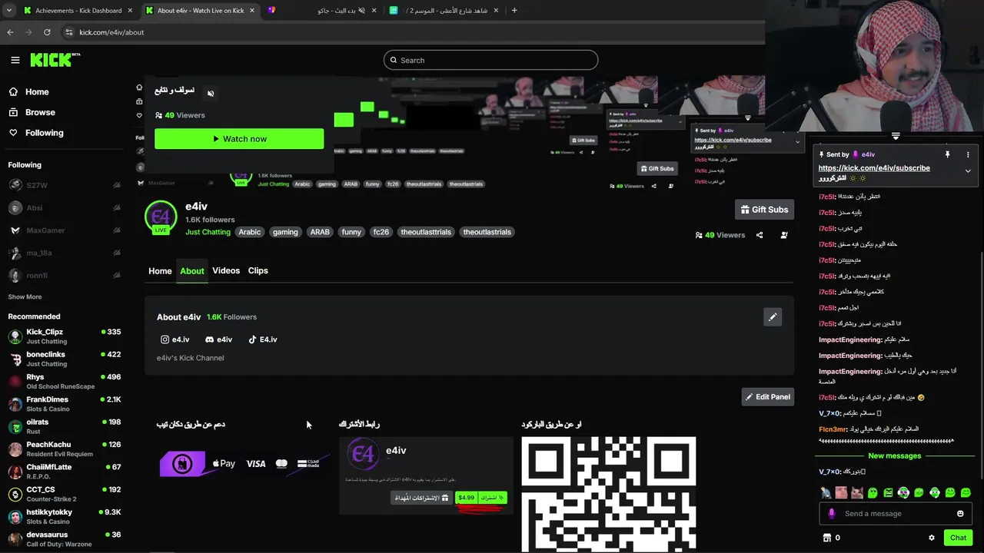Open recommended channel Rhys
The image size is (984, 553).
[x=65, y=382]
